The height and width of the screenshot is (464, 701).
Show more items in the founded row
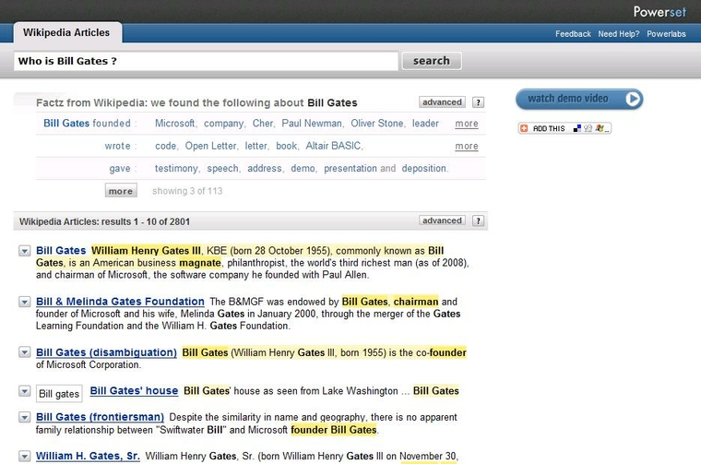point(467,124)
